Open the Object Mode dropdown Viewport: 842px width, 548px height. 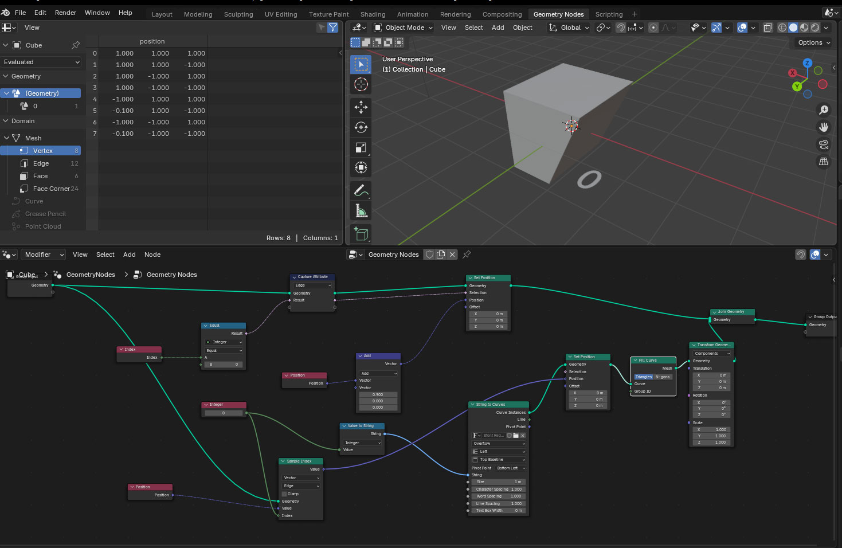[x=404, y=28]
